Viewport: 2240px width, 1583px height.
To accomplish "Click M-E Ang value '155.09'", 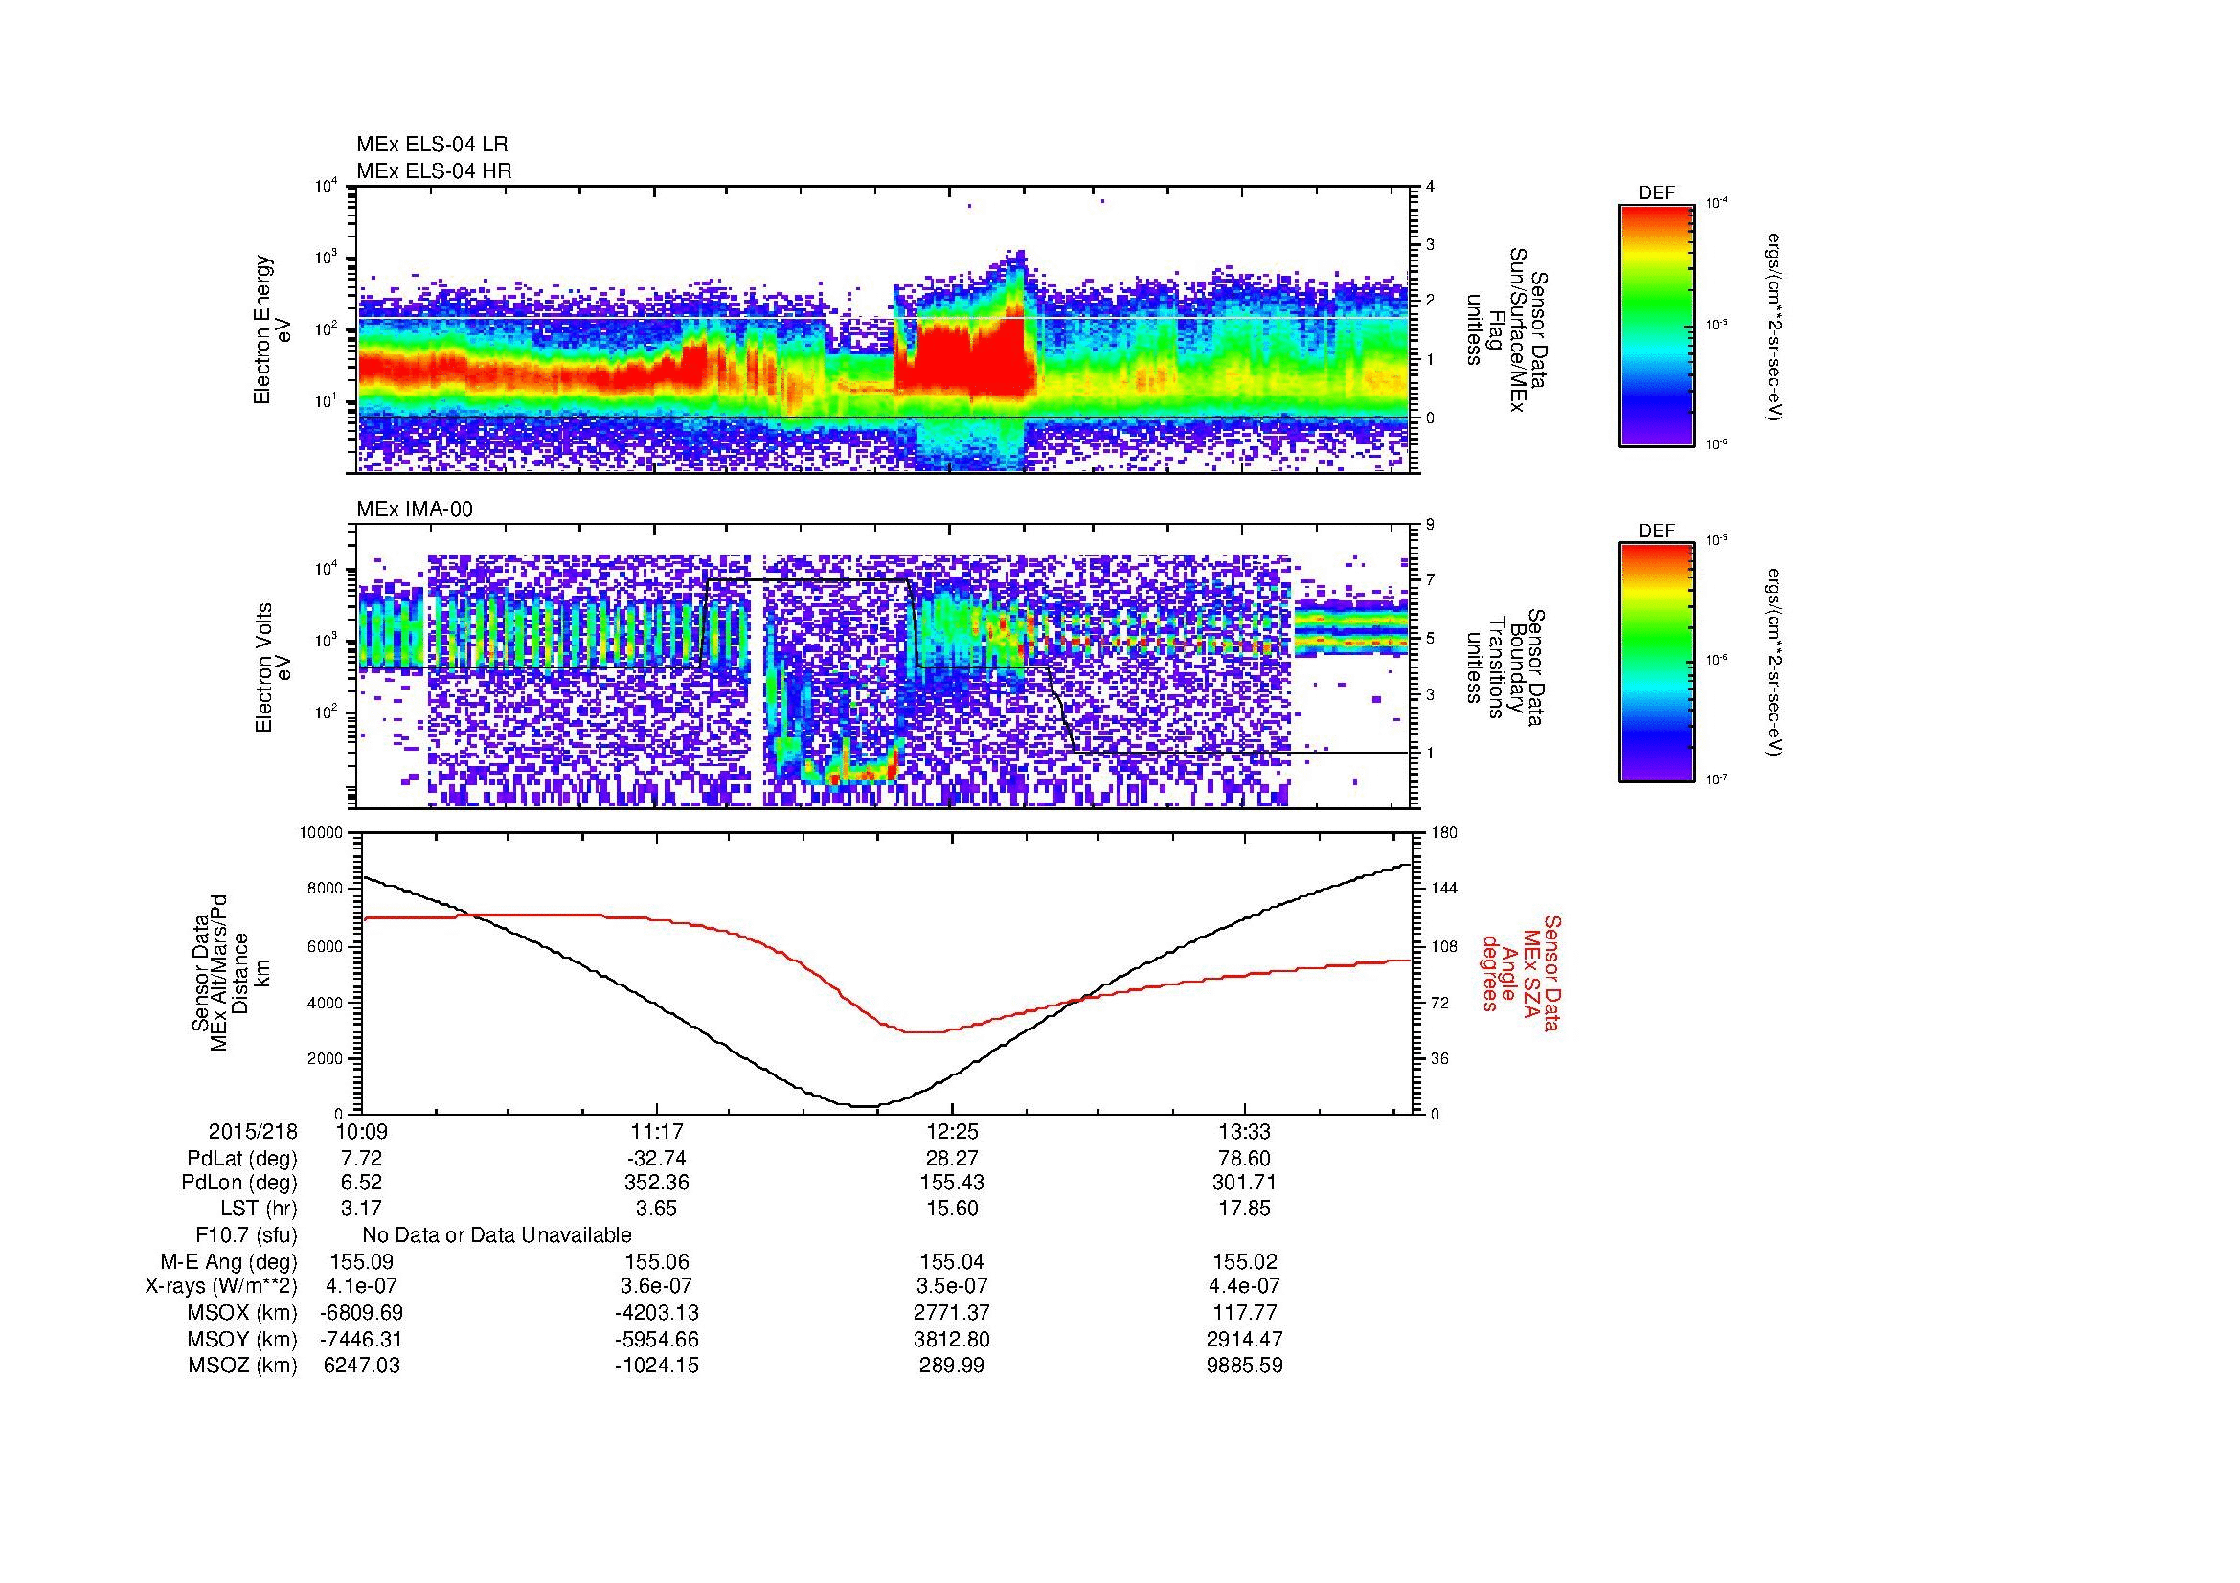I will point(361,1262).
